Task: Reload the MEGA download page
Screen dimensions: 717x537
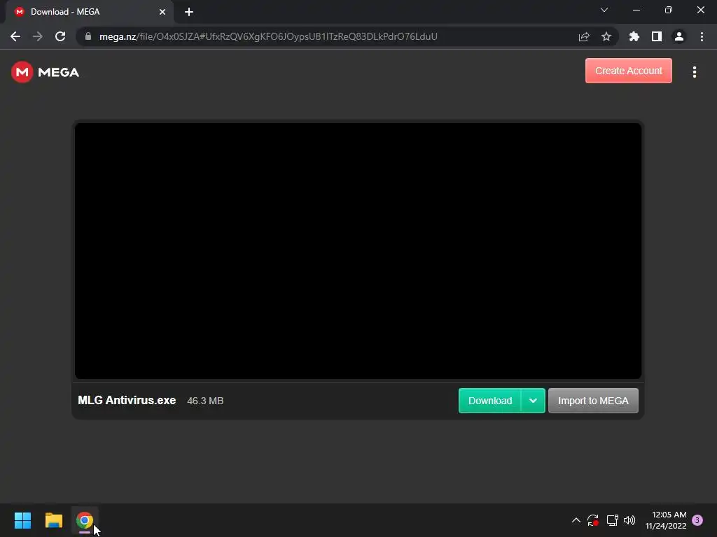Action: (x=60, y=36)
